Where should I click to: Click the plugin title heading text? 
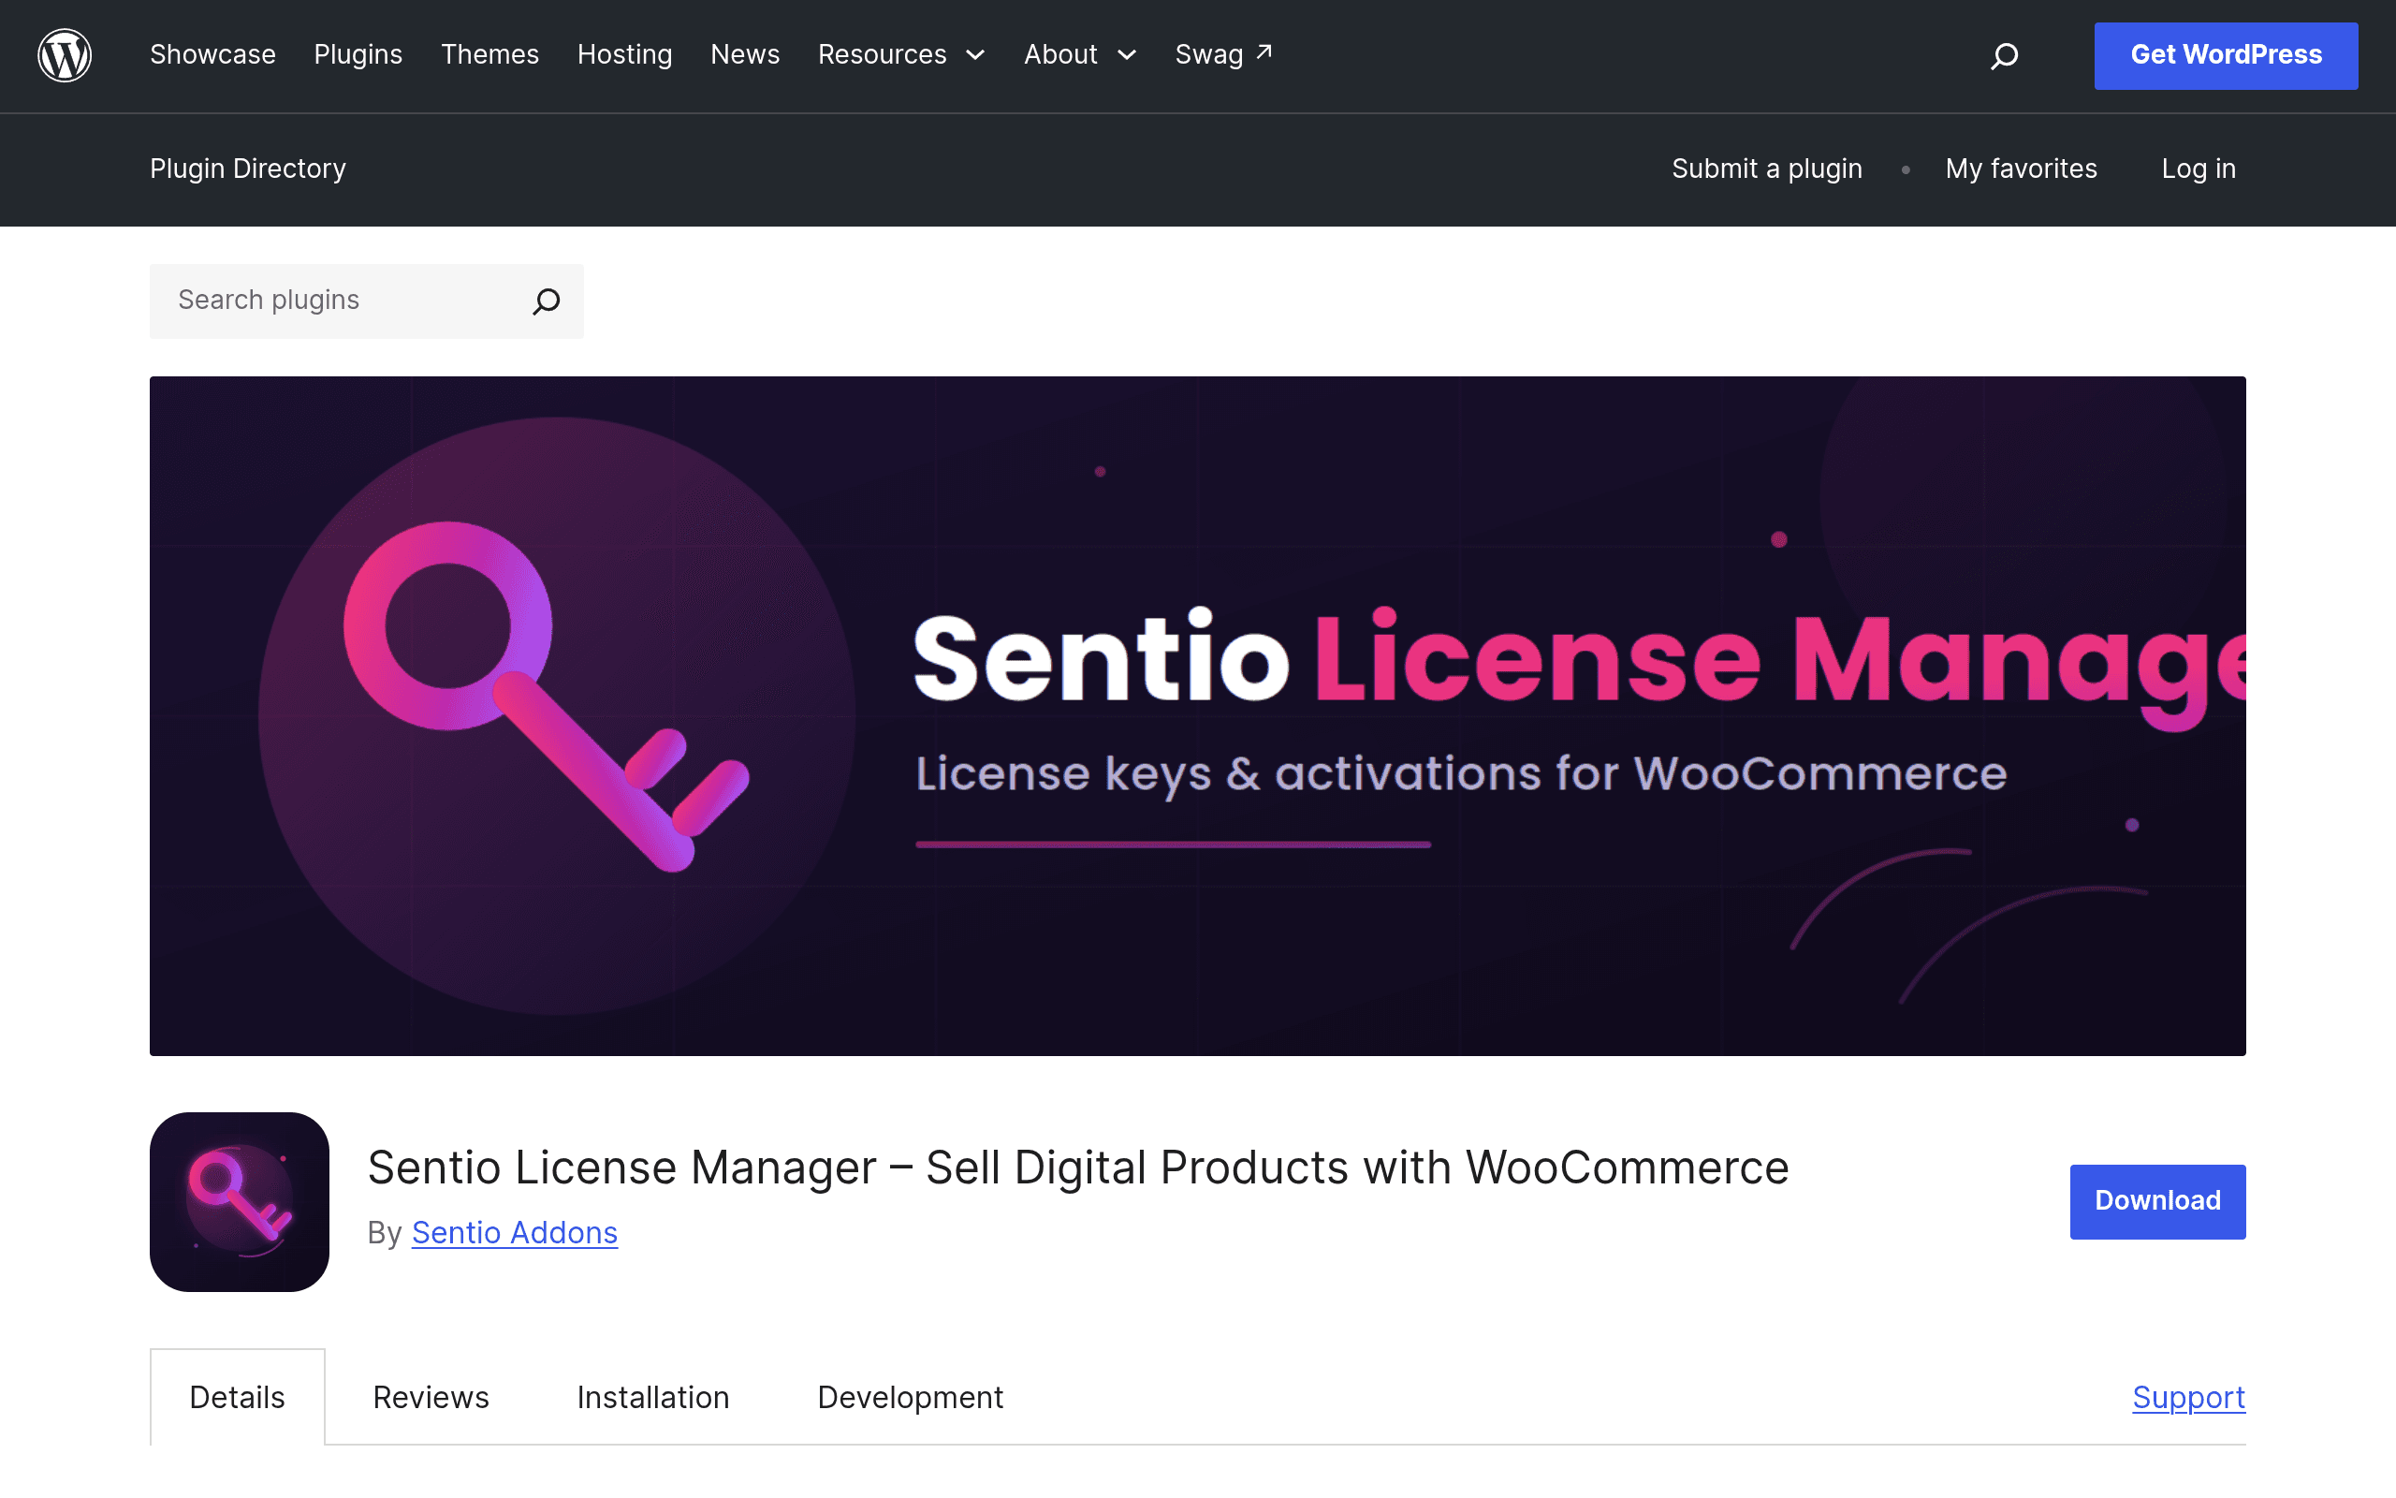point(1078,1168)
